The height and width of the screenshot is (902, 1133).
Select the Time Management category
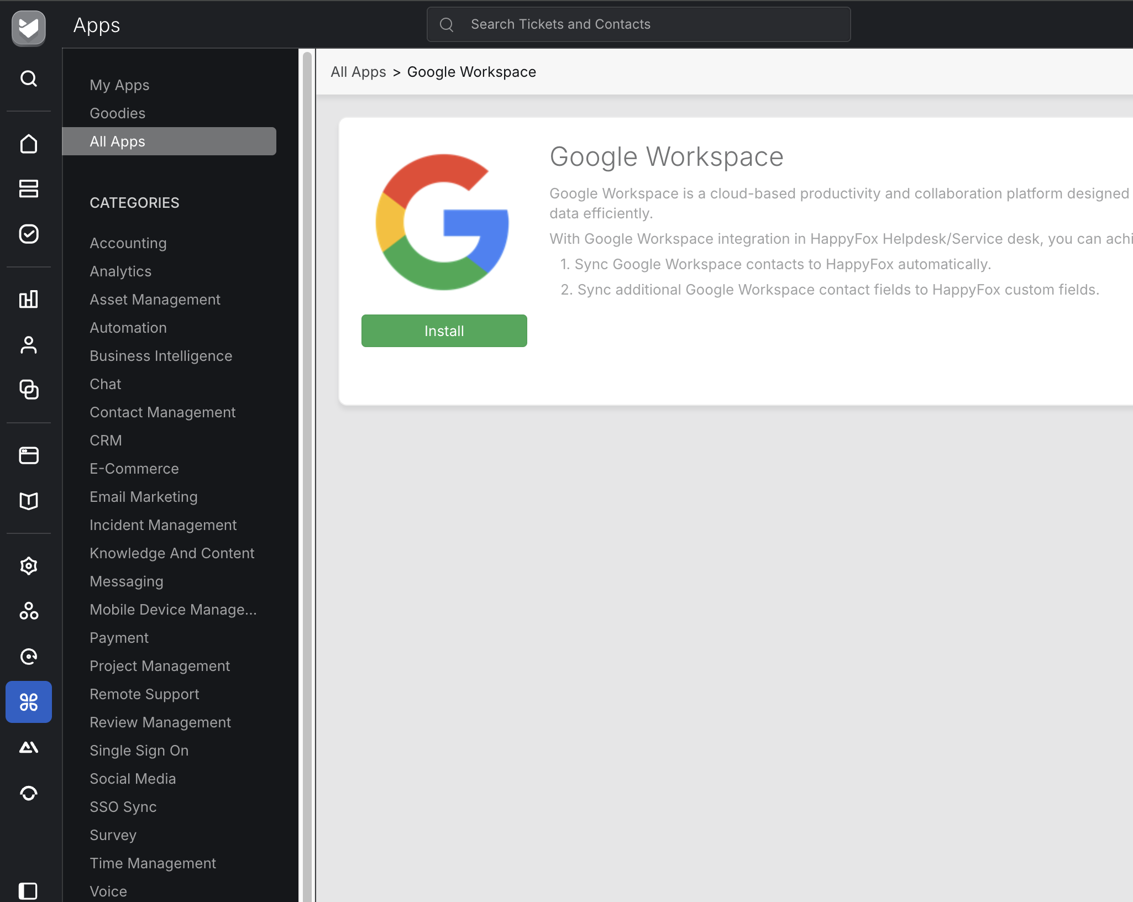tap(153, 863)
